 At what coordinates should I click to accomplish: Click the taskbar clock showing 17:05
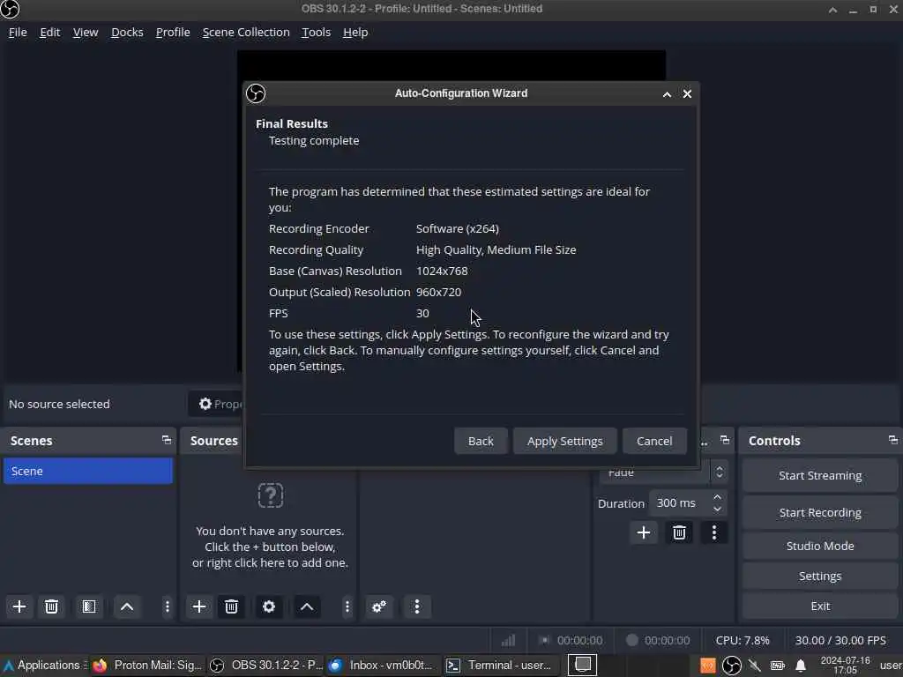(845, 666)
